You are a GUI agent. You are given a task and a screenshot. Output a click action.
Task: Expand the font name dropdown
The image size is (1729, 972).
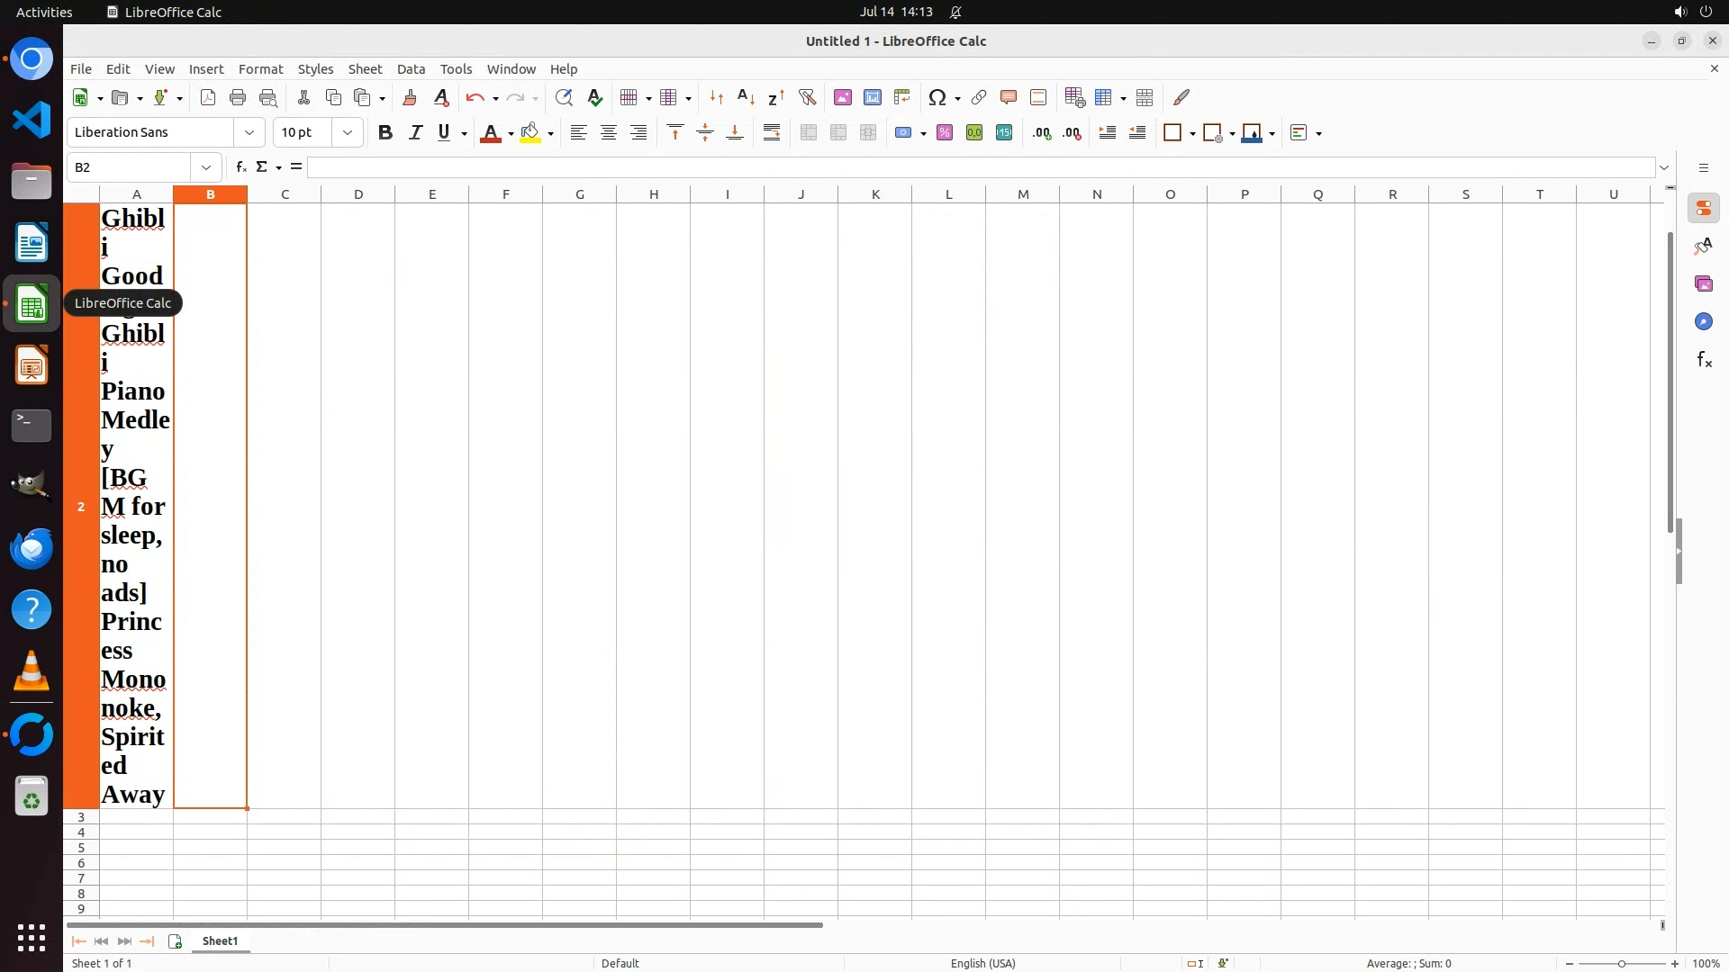(249, 133)
